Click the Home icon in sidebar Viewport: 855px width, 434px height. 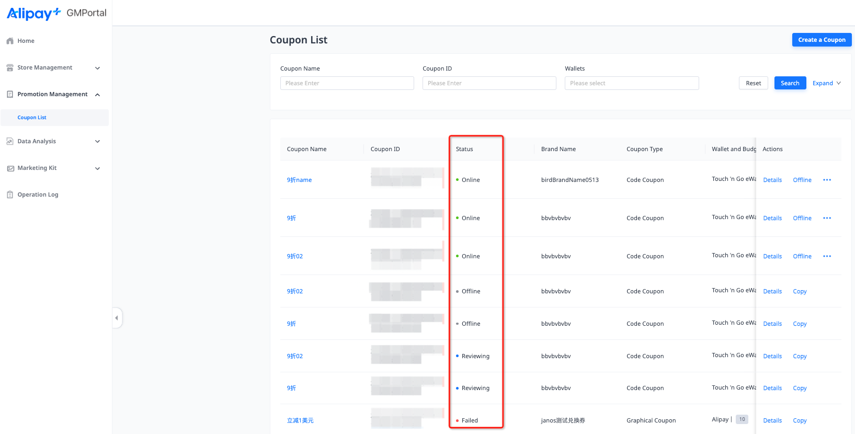coord(10,41)
